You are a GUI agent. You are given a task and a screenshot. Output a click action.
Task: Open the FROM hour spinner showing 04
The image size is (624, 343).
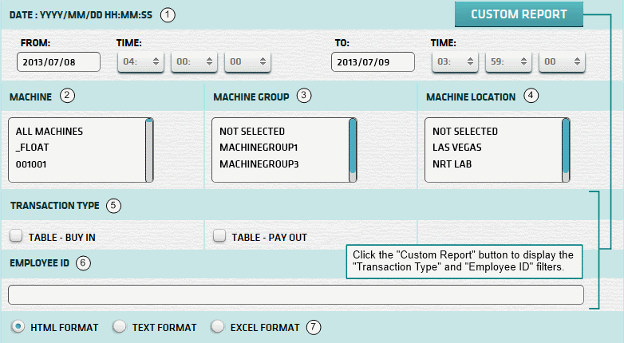click(x=141, y=61)
